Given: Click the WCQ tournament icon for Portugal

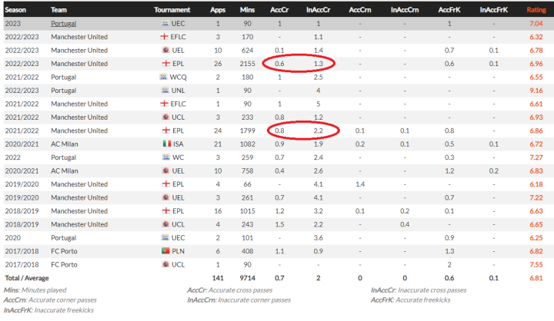Looking at the screenshot, I should [163, 77].
